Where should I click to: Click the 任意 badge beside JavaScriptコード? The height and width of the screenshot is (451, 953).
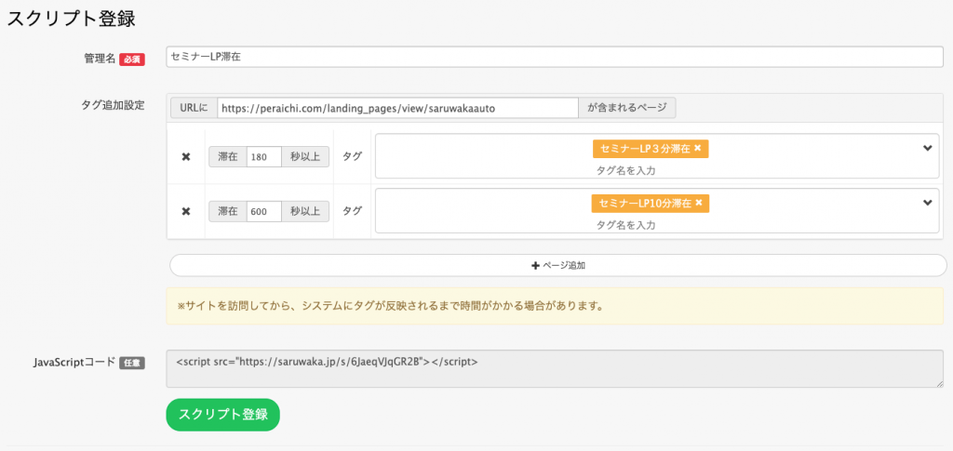pos(132,363)
